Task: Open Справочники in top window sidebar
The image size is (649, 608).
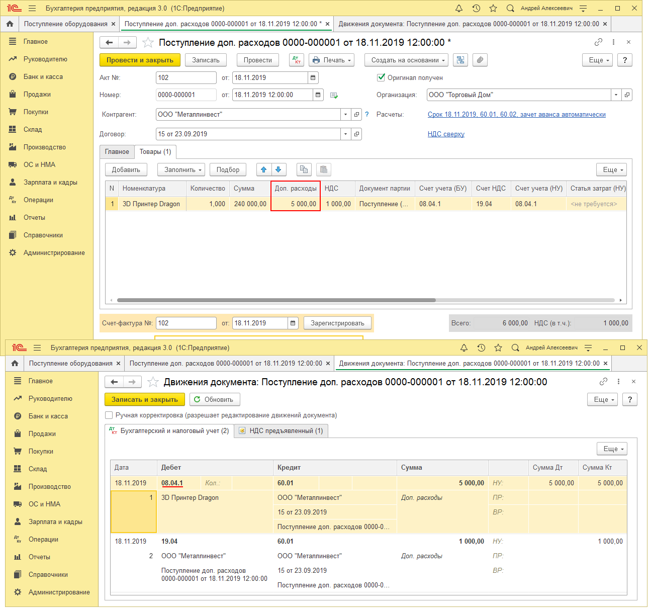Action: click(x=43, y=235)
